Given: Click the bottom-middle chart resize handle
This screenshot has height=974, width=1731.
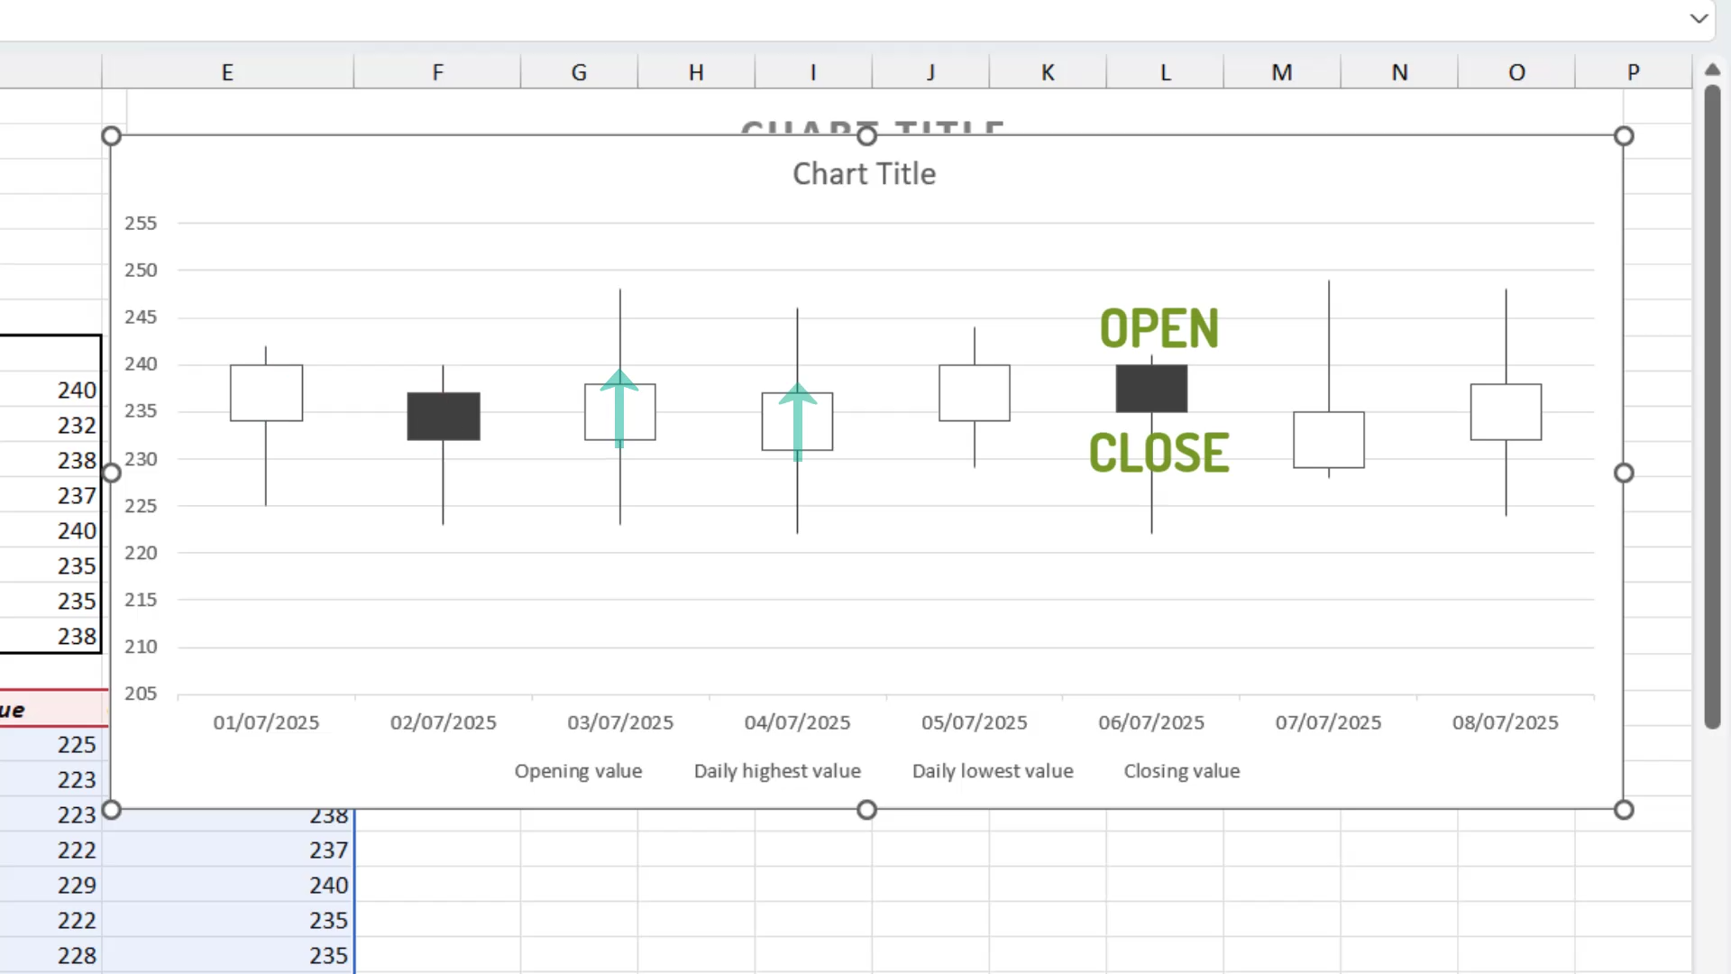Looking at the screenshot, I should click(x=866, y=810).
